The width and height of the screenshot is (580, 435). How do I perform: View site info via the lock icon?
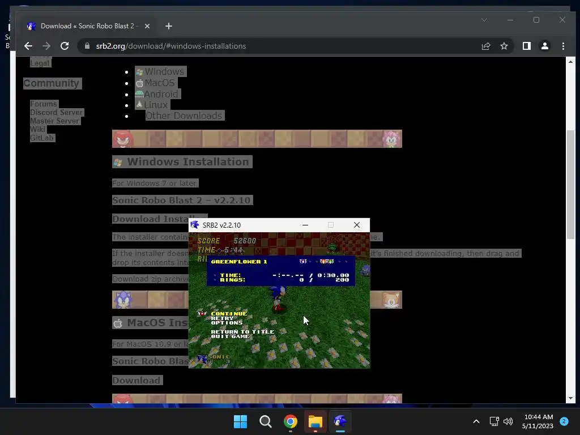click(87, 46)
